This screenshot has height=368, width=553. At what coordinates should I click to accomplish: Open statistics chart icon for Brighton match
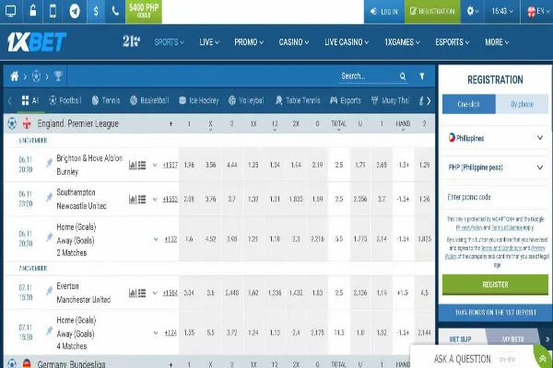click(x=133, y=165)
